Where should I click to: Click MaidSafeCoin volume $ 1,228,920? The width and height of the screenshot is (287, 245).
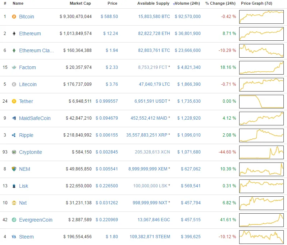point(189,118)
